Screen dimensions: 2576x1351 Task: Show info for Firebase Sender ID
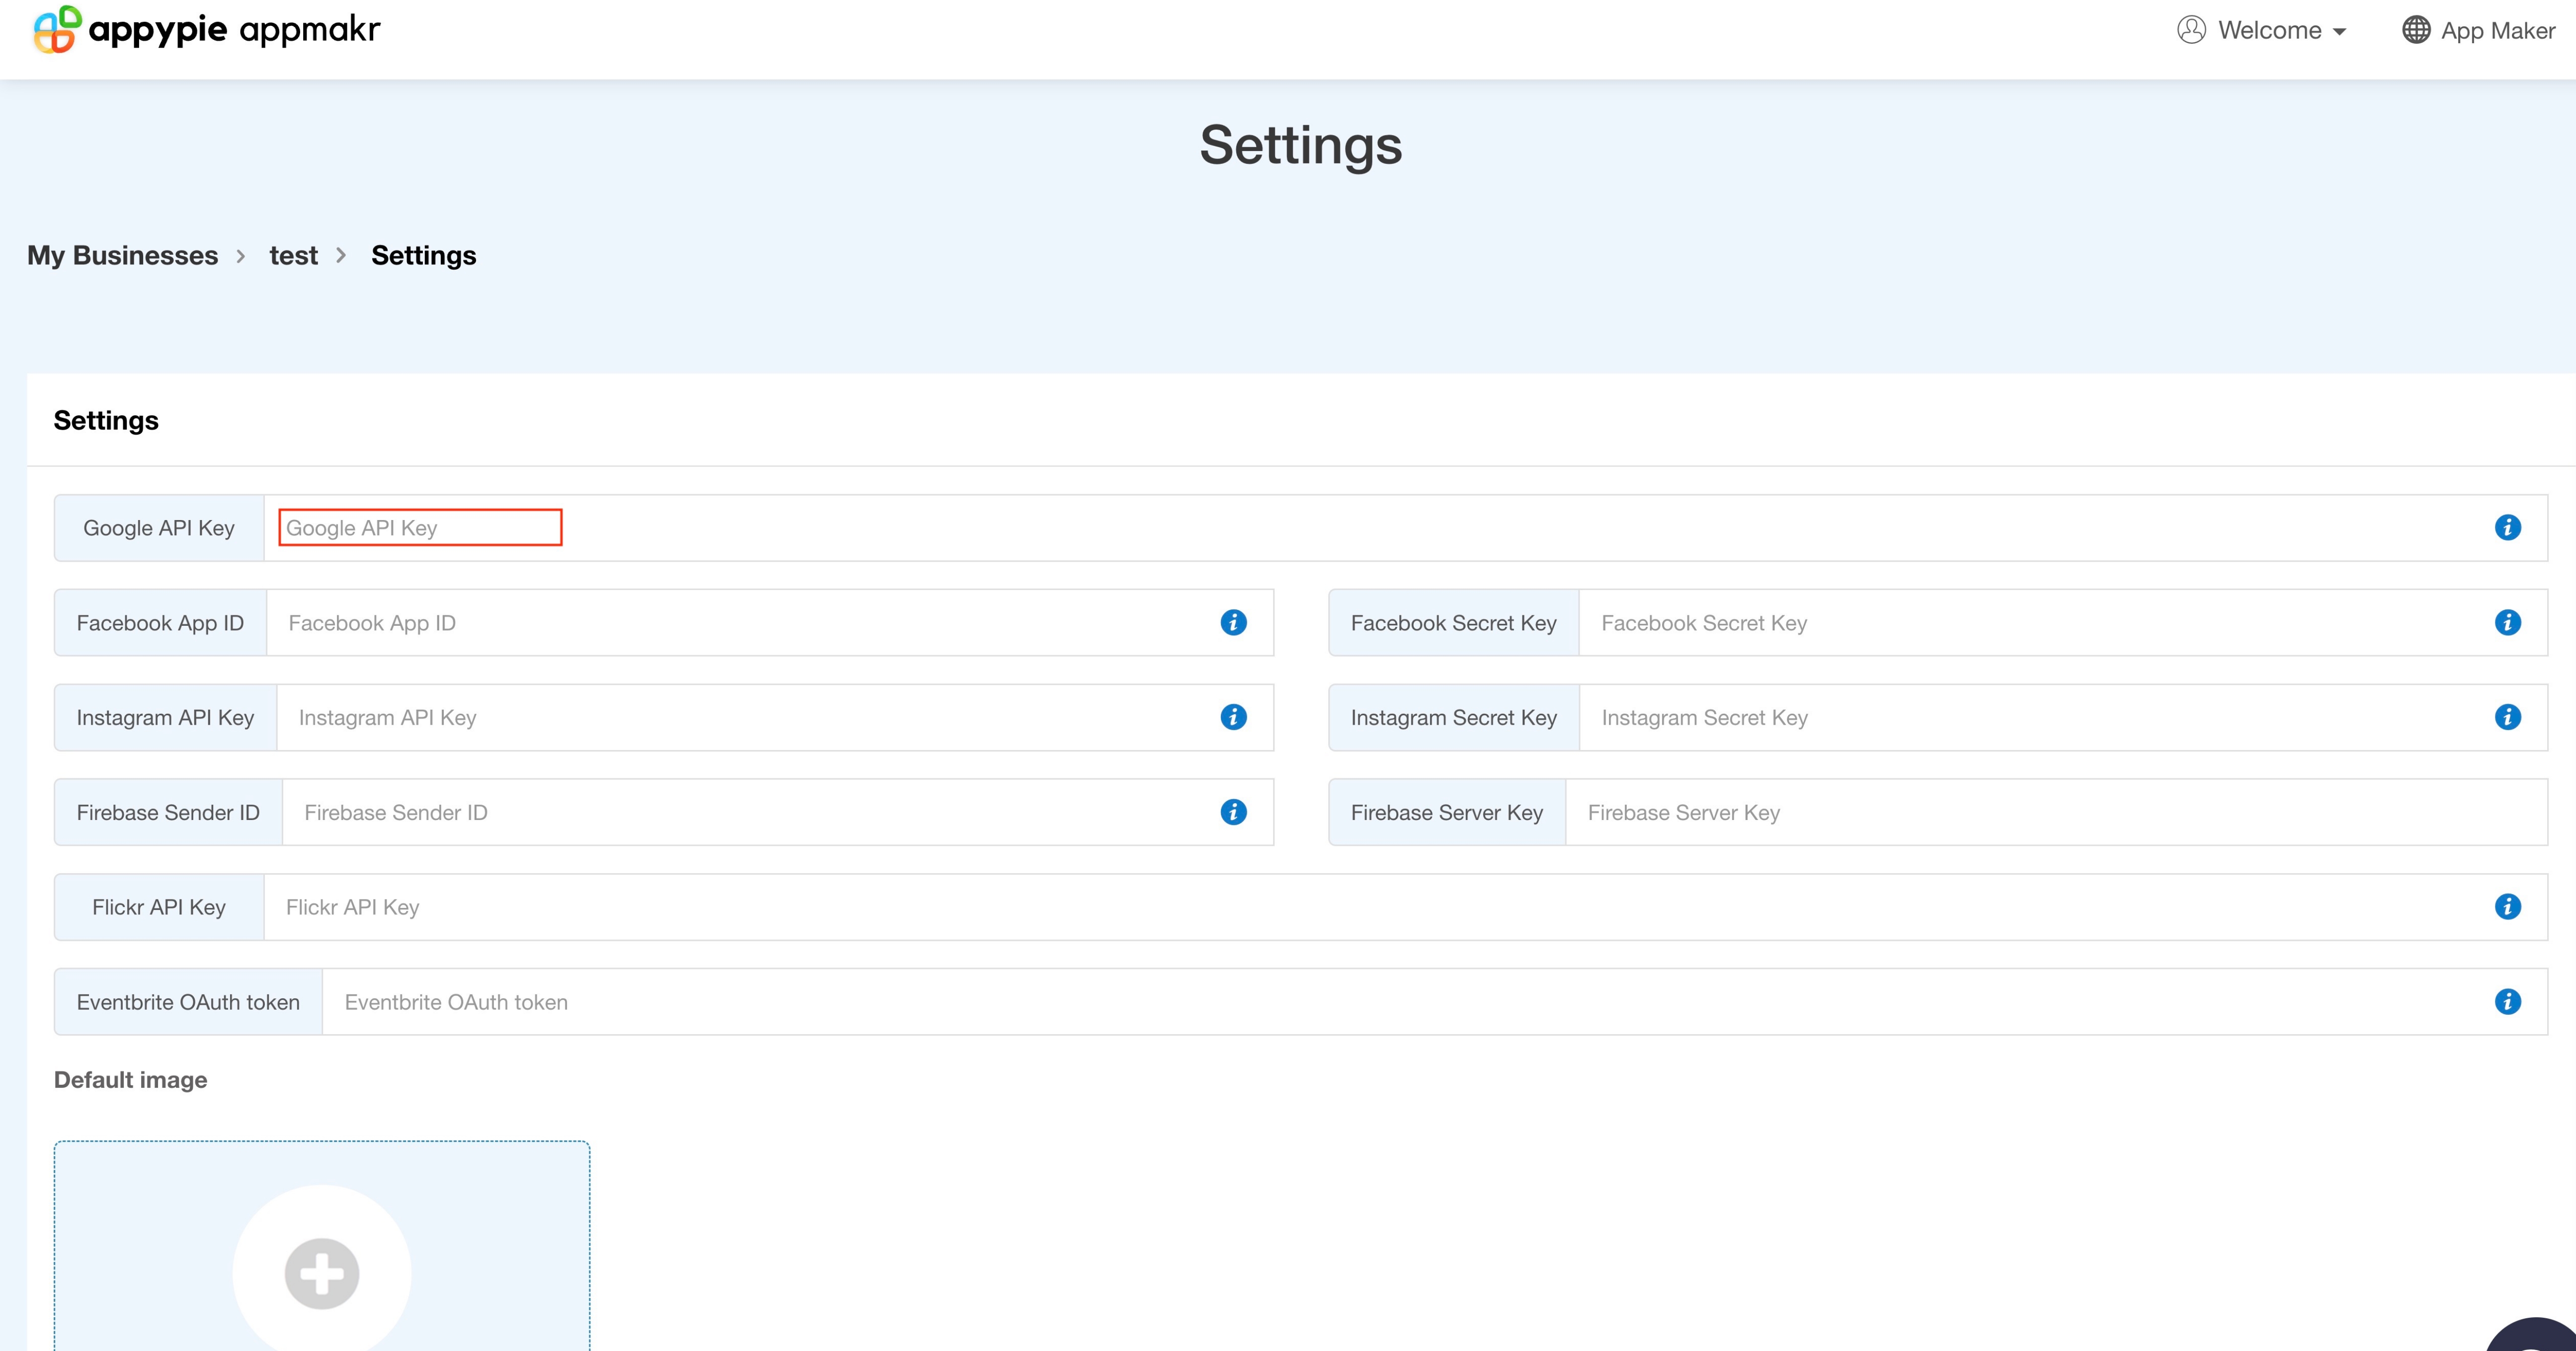tap(1233, 813)
